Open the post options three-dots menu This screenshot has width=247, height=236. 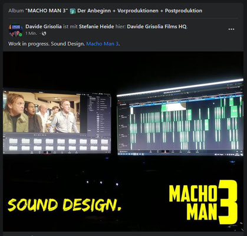231,29
